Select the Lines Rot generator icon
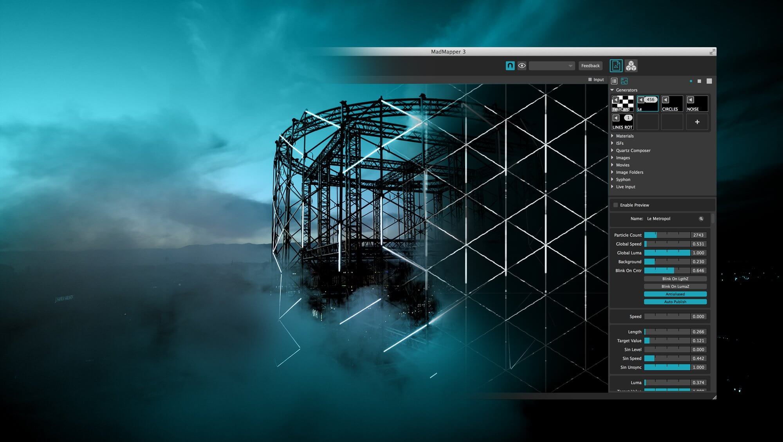Screen dimensions: 783x442 tap(622, 121)
